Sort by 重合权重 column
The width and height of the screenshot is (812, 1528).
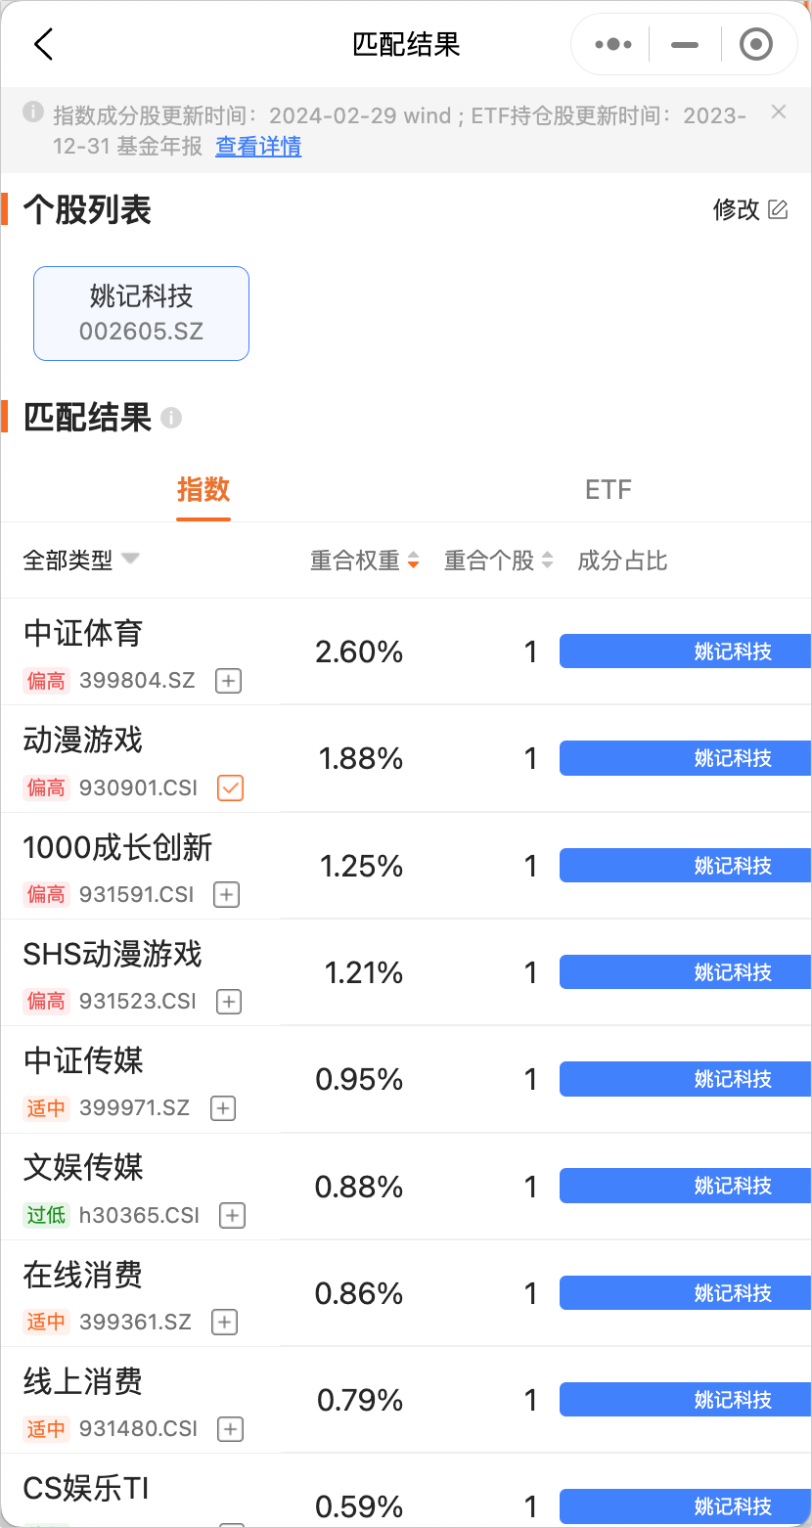point(364,561)
